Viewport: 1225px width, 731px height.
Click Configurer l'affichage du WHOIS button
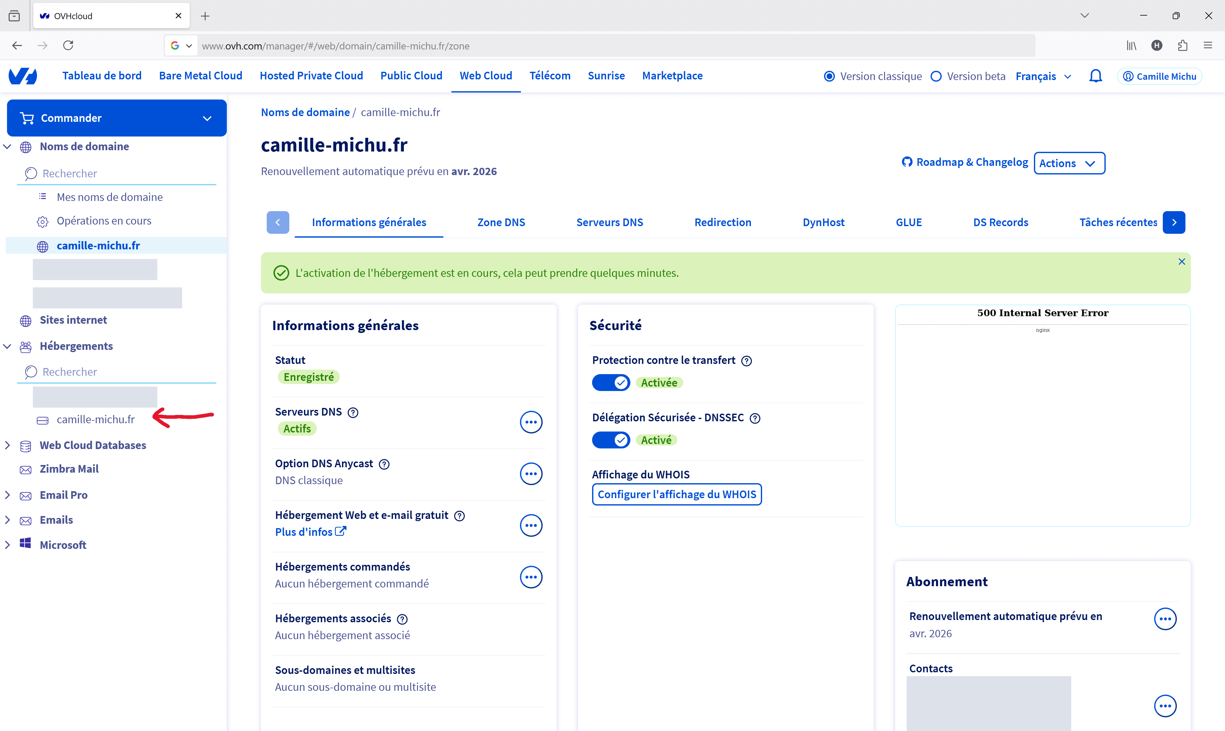[676, 495]
